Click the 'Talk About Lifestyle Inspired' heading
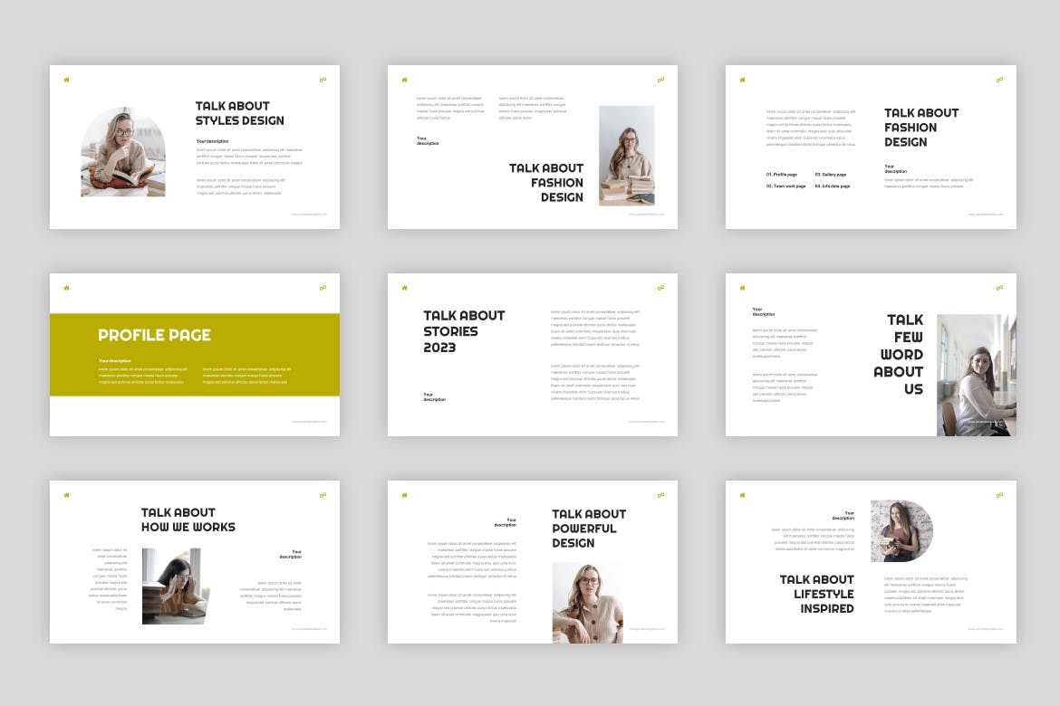 [816, 594]
